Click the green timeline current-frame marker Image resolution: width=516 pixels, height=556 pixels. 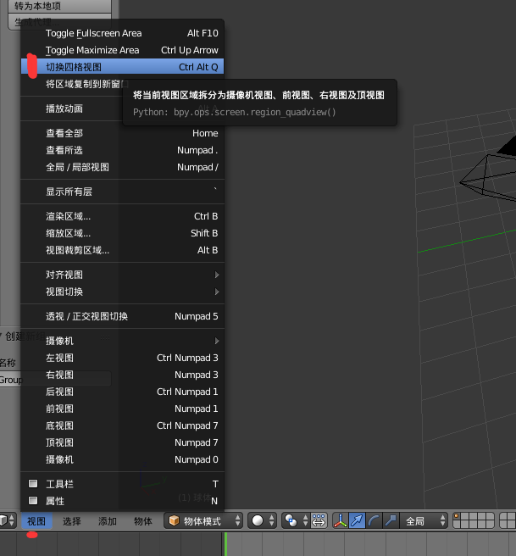click(x=225, y=544)
